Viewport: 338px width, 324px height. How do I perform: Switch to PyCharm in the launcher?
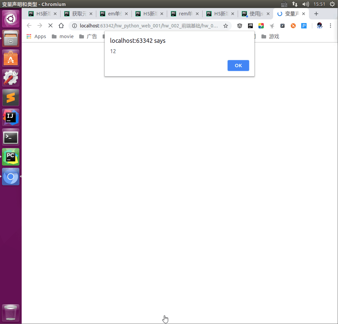pyautogui.click(x=11, y=157)
